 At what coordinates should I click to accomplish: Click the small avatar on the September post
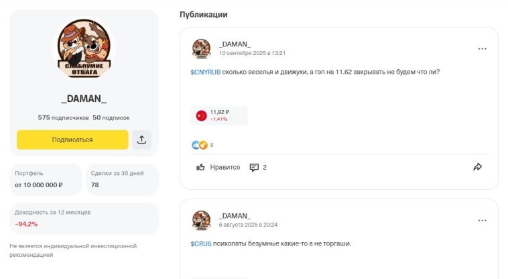pos(202,48)
